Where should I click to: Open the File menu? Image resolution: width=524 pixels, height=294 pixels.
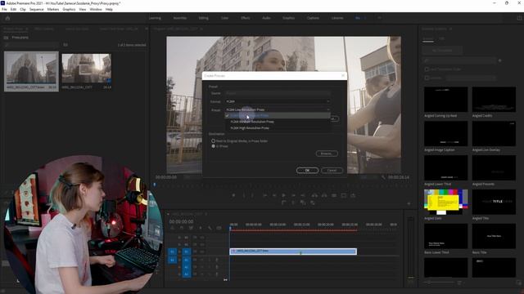tap(4, 9)
